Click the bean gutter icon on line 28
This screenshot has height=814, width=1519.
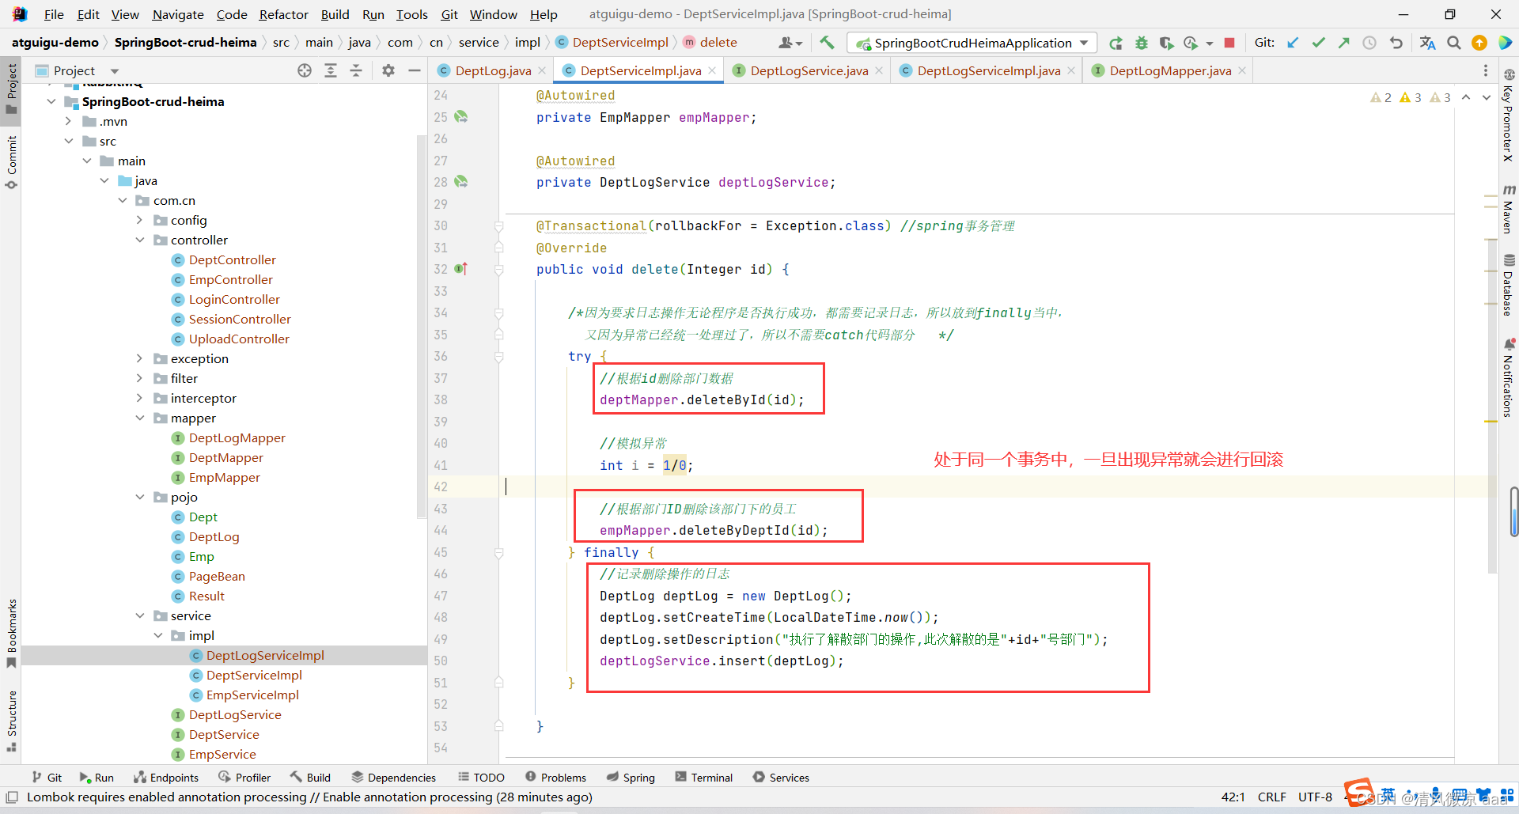(x=461, y=182)
